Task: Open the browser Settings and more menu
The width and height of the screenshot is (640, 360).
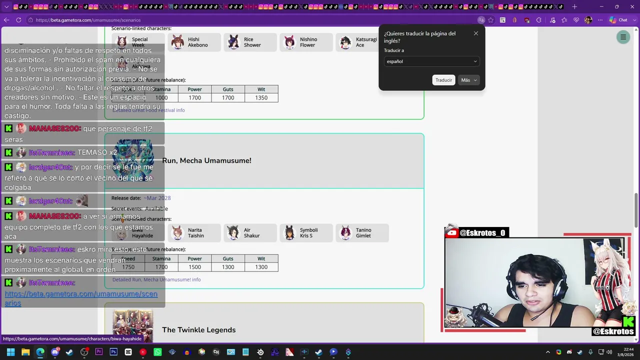Action: click(600, 20)
